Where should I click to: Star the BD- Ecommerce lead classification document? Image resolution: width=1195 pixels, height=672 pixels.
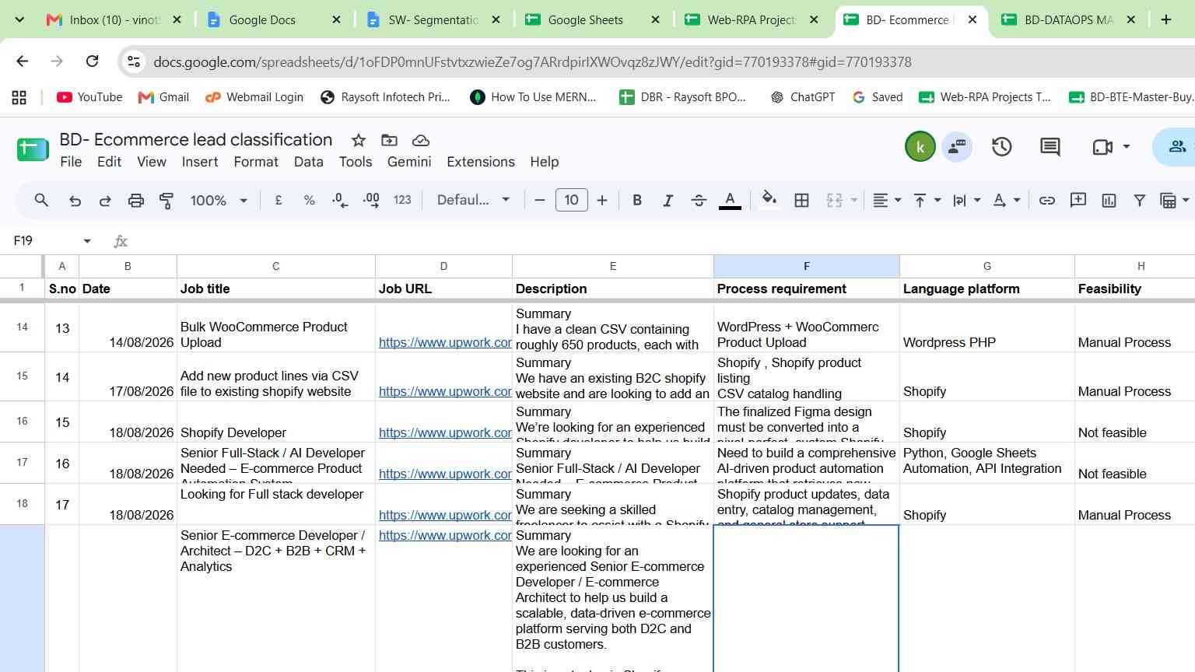359,140
